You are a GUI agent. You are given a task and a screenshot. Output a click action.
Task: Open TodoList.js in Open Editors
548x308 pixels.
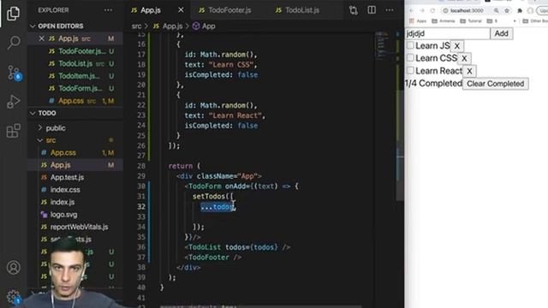75,63
